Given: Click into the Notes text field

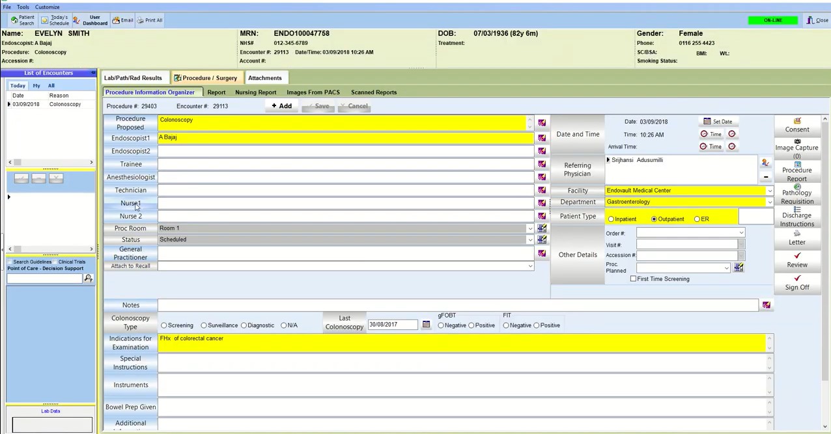Looking at the screenshot, I should click(x=457, y=305).
